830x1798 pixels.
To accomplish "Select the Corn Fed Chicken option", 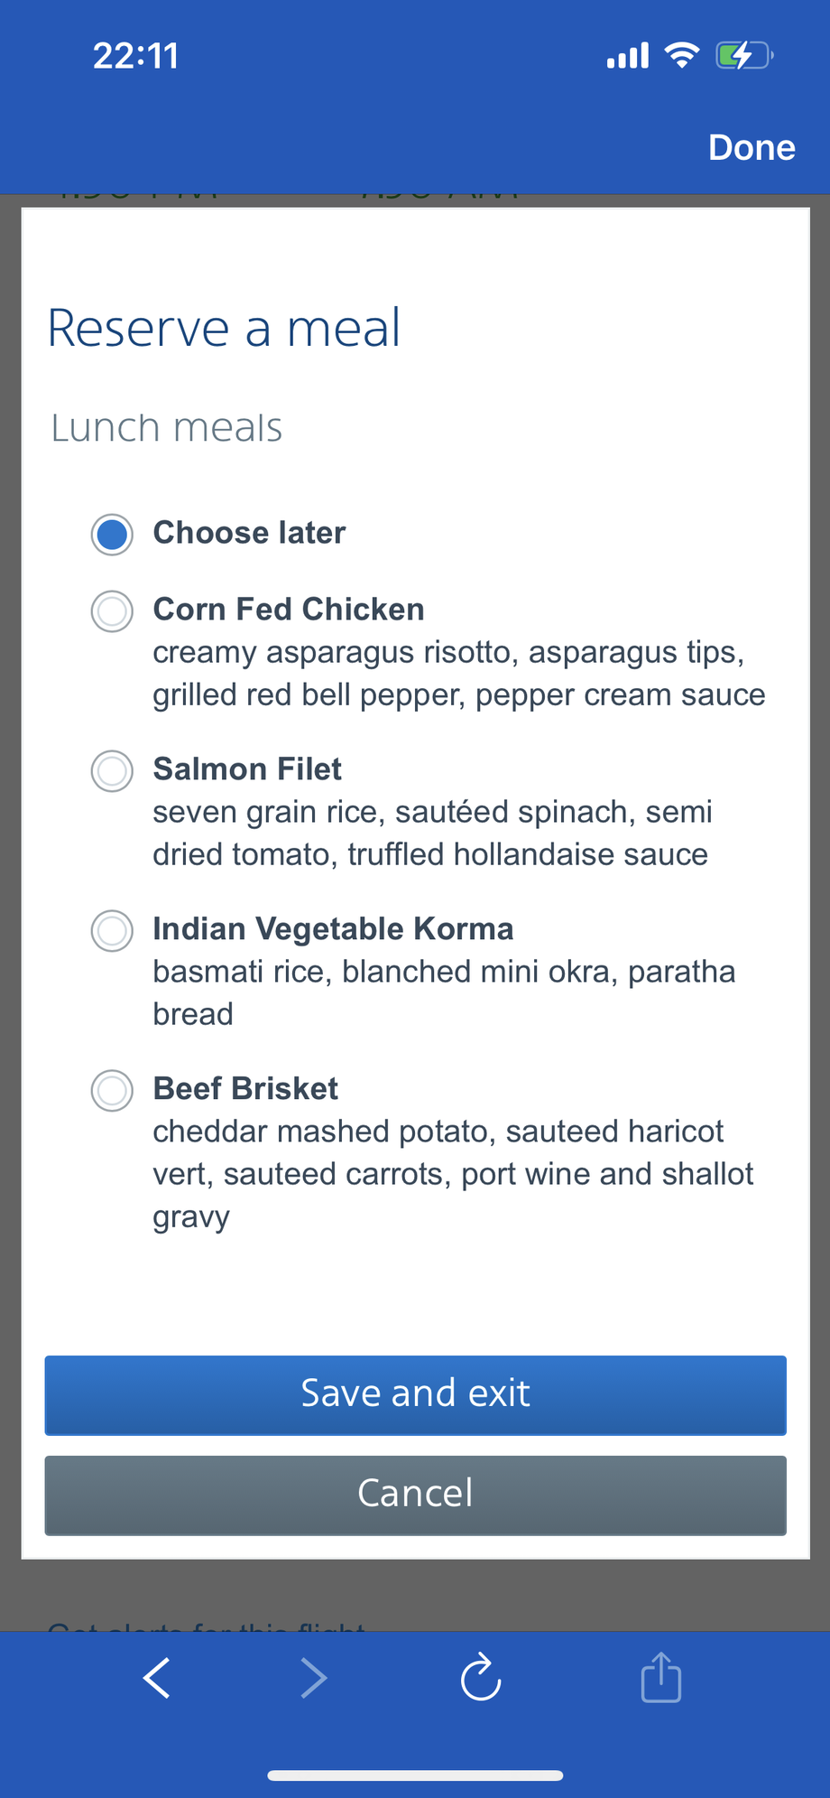I will (x=113, y=611).
